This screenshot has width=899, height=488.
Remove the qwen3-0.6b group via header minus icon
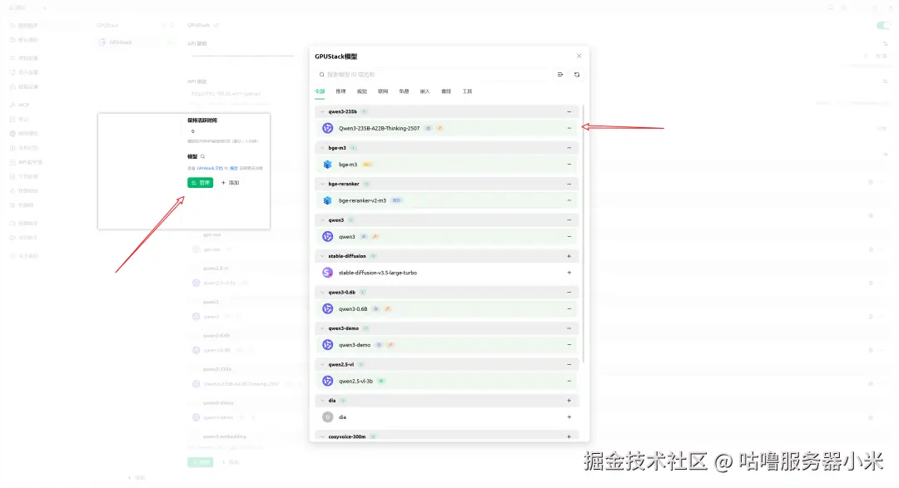(x=569, y=292)
